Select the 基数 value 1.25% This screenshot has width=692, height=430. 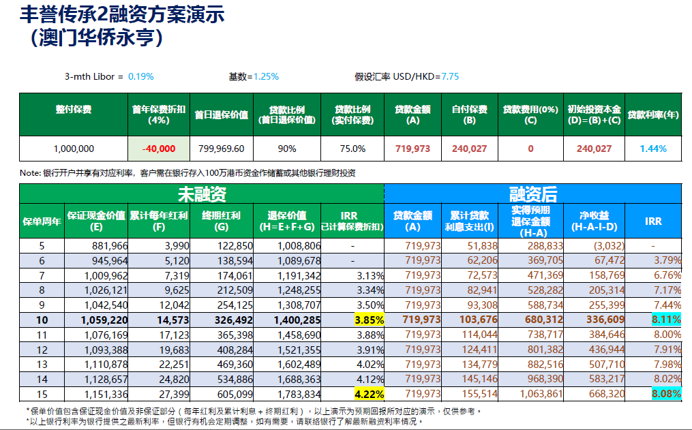pos(266,77)
